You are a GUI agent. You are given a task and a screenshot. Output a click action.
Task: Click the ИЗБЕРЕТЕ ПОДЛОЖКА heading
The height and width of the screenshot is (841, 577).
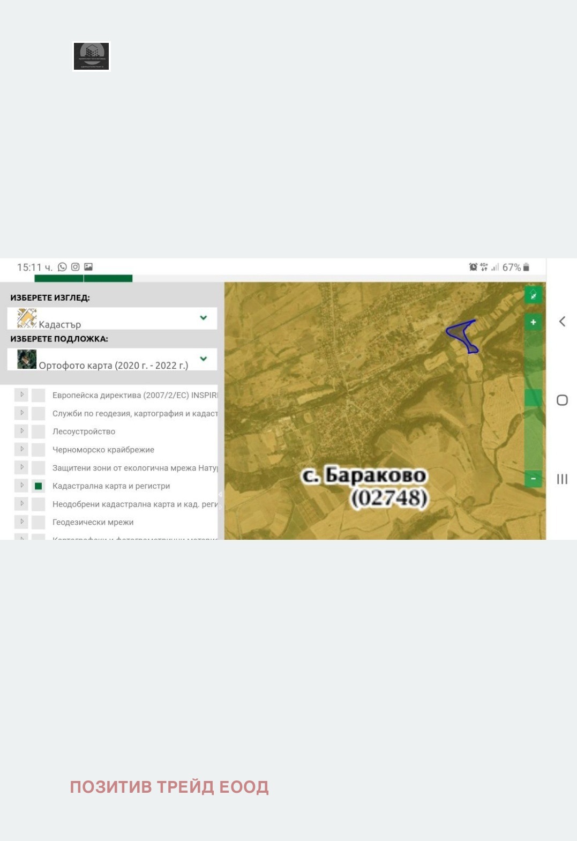59,339
